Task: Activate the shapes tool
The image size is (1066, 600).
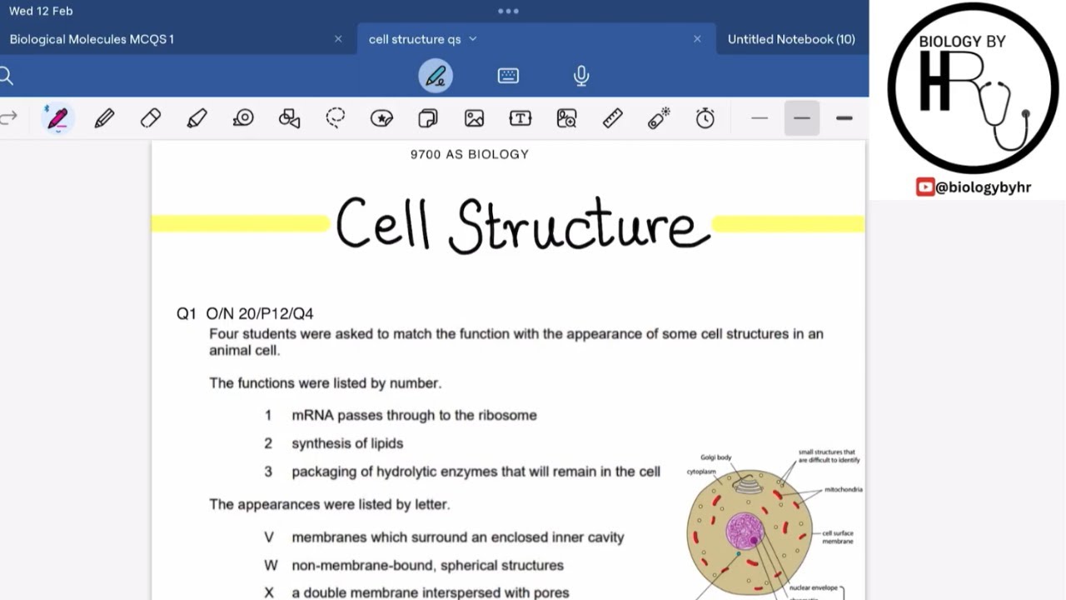Action: click(289, 118)
